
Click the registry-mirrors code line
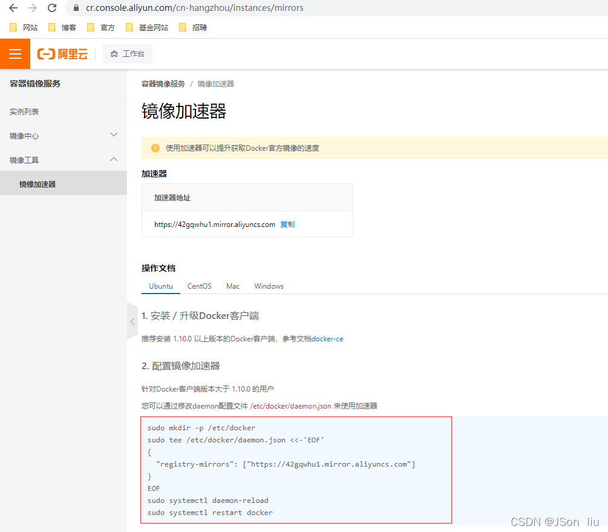(x=286, y=464)
